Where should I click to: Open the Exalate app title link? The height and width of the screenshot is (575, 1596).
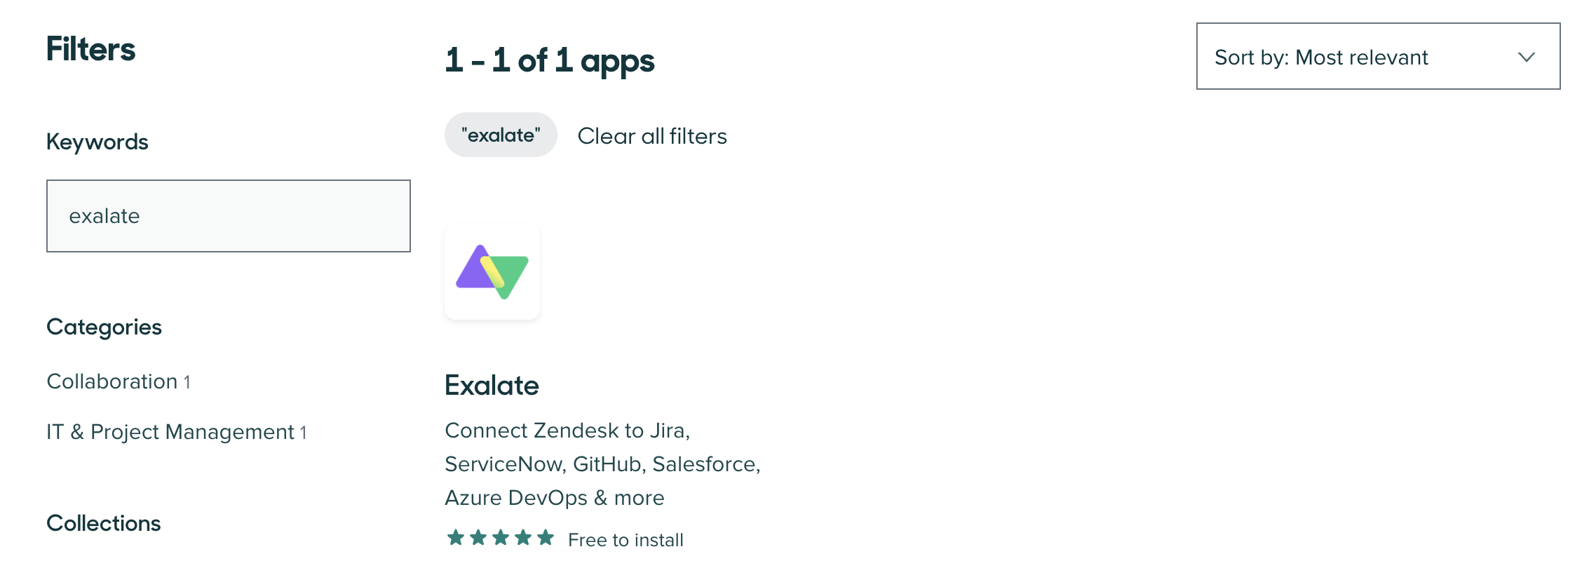(492, 386)
